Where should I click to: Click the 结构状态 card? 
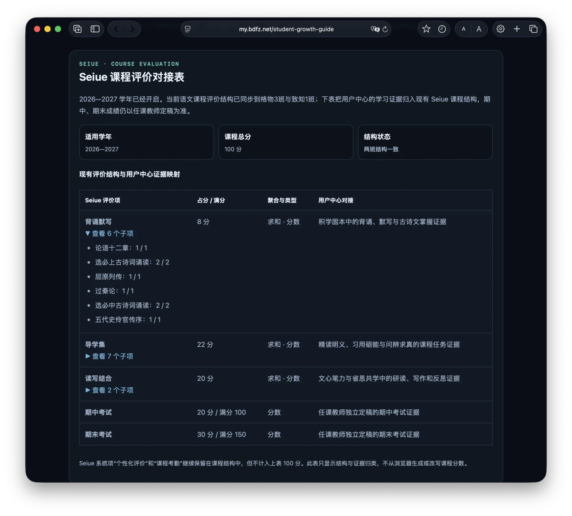click(x=425, y=142)
